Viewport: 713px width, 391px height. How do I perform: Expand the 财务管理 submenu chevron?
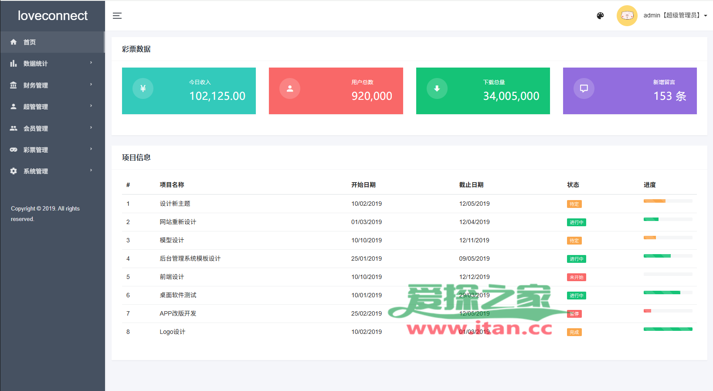pos(91,85)
